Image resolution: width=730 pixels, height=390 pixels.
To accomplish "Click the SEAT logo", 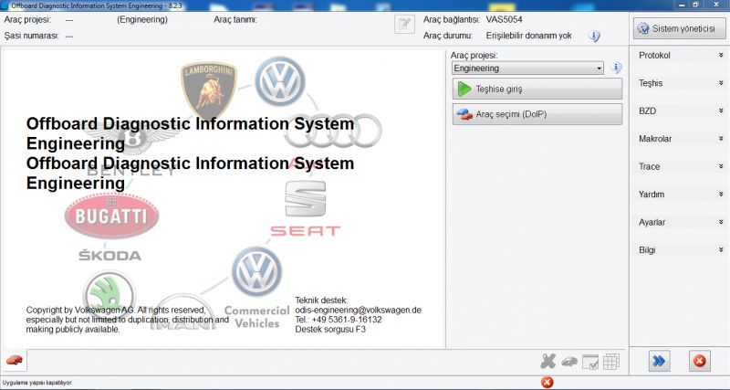I will coord(306,209).
